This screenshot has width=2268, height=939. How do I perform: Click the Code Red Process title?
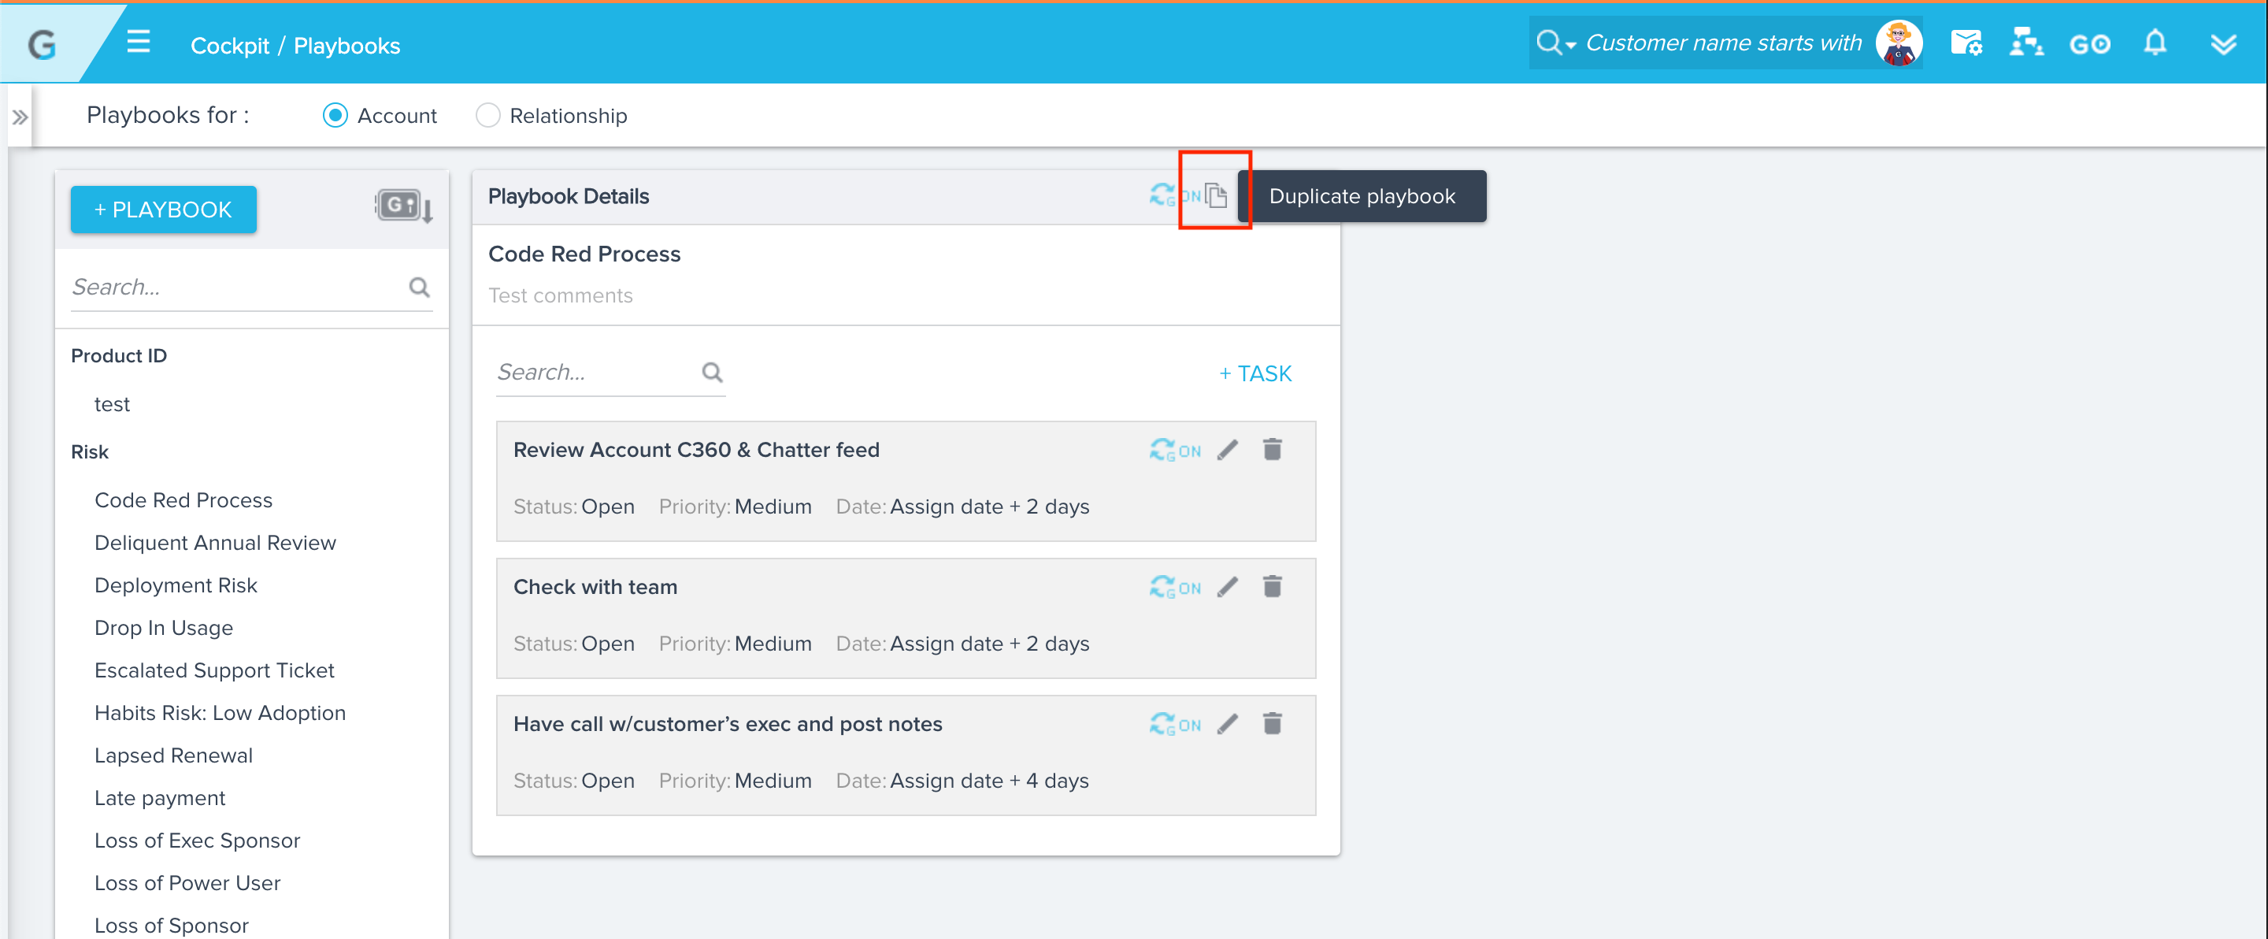pyautogui.click(x=584, y=254)
